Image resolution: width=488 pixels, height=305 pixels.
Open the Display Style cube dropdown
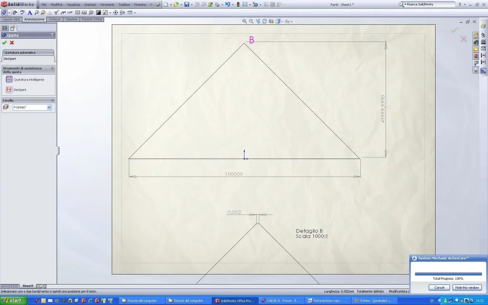click(x=282, y=21)
